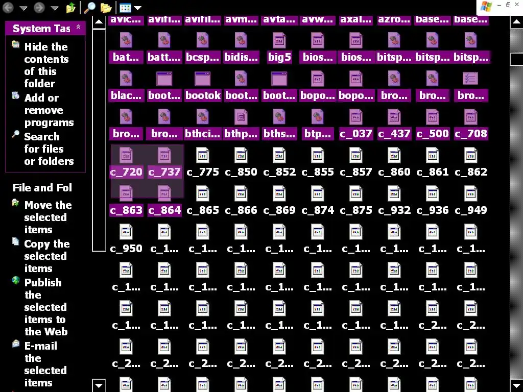Click Move the selected items
Image resolution: width=523 pixels, height=392 pixels.
click(47, 217)
